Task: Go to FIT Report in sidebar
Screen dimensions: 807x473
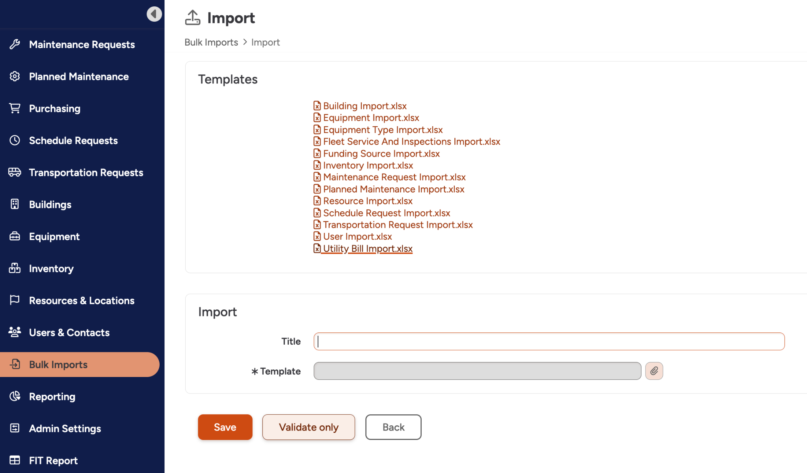Action: pos(53,460)
